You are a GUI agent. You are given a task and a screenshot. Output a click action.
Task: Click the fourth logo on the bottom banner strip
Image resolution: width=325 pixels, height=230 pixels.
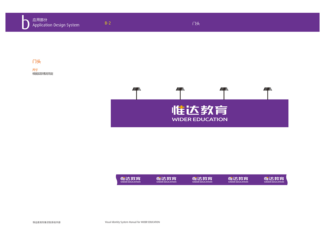pyautogui.click(x=238, y=180)
